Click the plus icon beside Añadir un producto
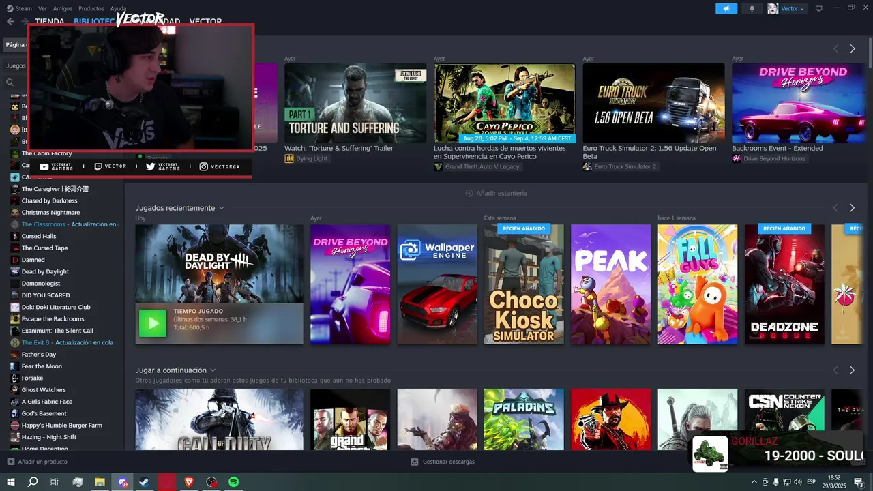This screenshot has width=873, height=491. point(10,462)
